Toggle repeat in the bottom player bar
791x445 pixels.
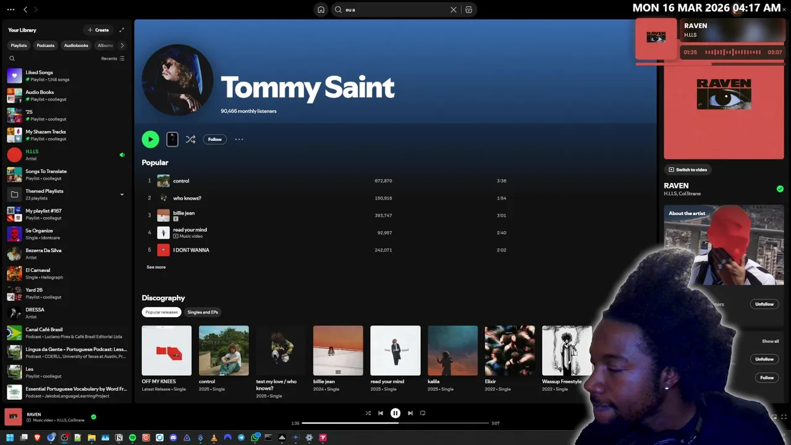tap(423, 413)
